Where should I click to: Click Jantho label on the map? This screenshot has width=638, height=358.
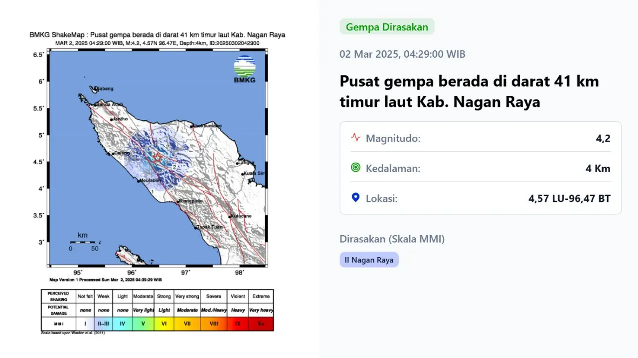[x=121, y=119]
